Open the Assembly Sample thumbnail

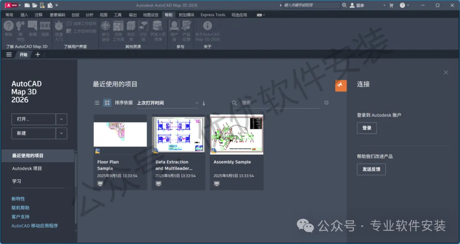click(237, 134)
